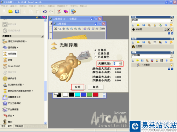
Task: Toggle snapping pen icon on 缺省层
Action: (x=169, y=30)
